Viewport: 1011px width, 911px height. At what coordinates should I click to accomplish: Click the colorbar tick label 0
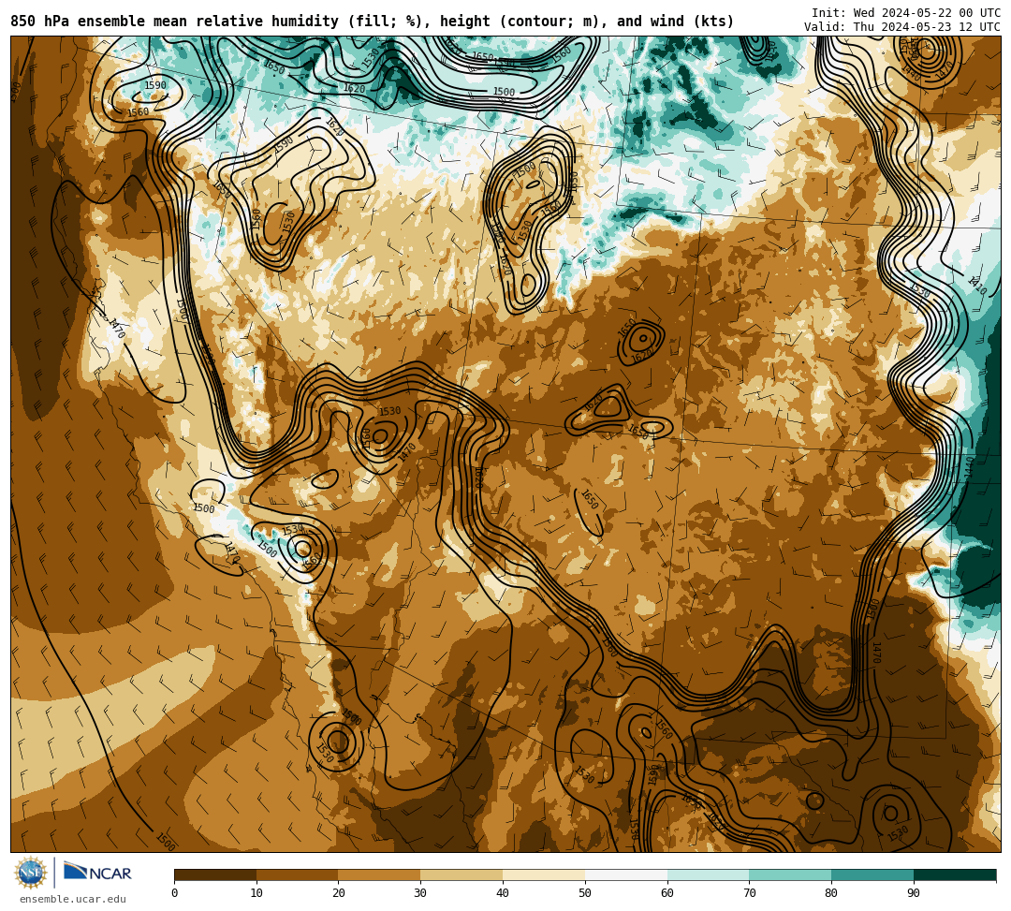click(175, 893)
